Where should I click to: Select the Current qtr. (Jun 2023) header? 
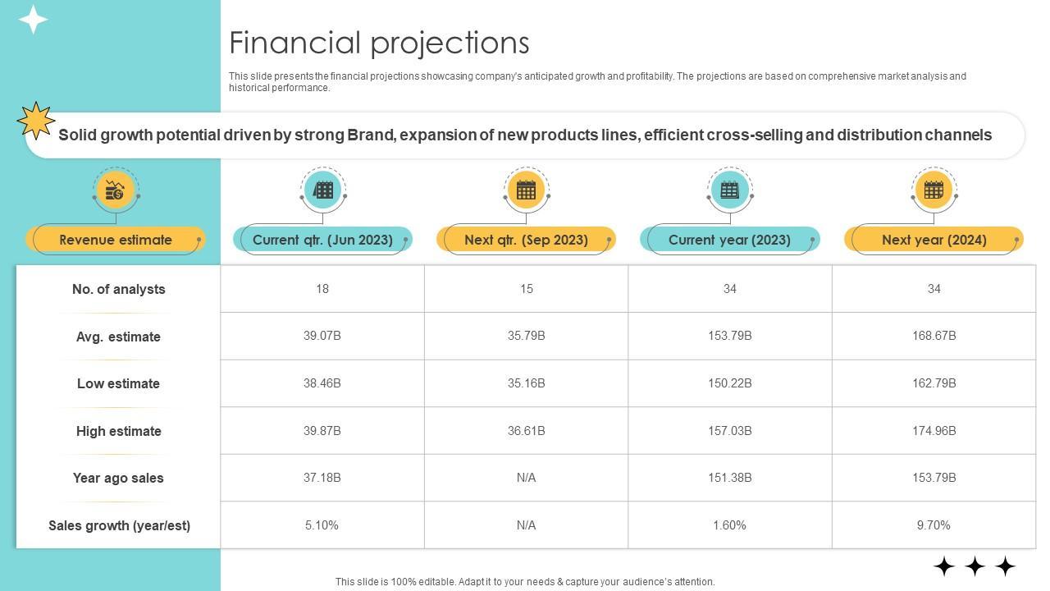coord(322,240)
